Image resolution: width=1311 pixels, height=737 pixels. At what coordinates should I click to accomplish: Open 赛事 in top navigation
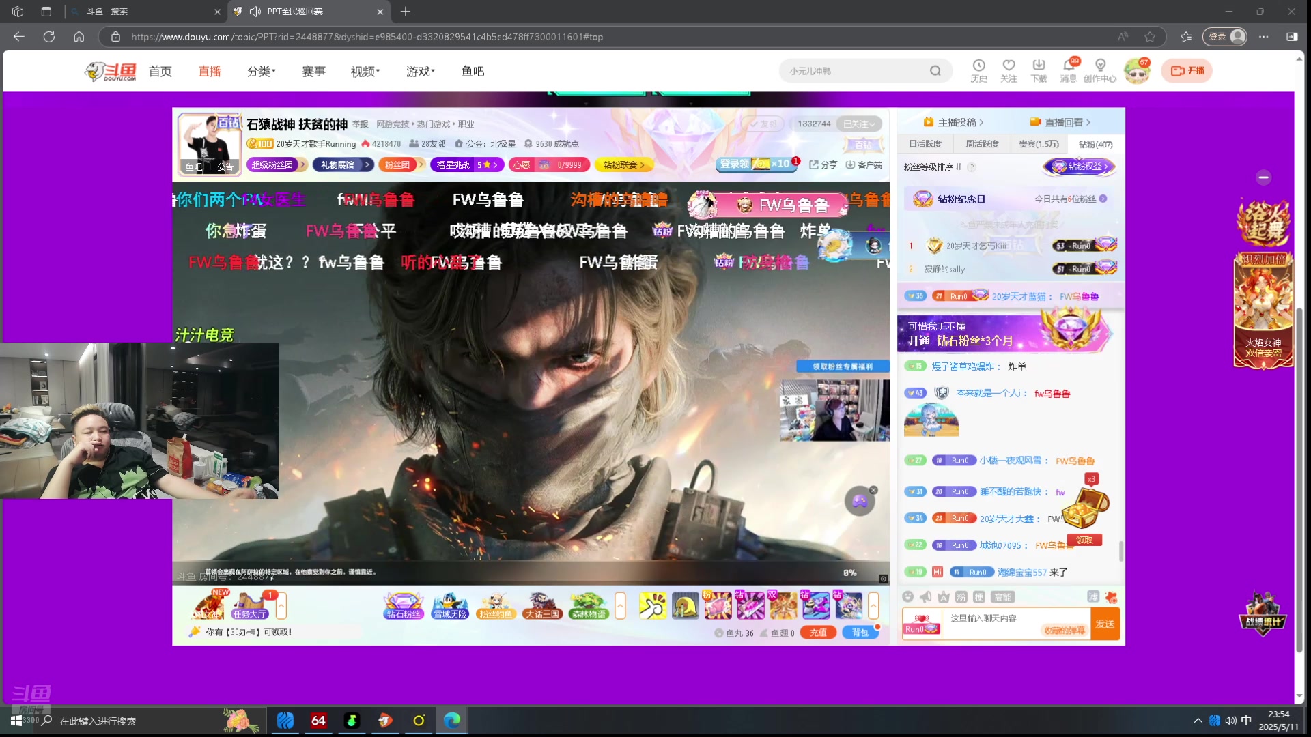point(313,71)
